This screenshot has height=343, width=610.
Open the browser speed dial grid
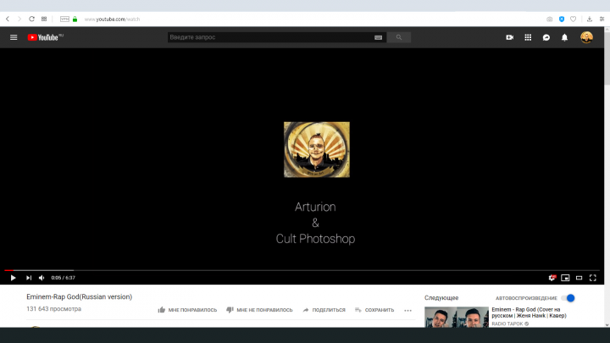tap(44, 19)
